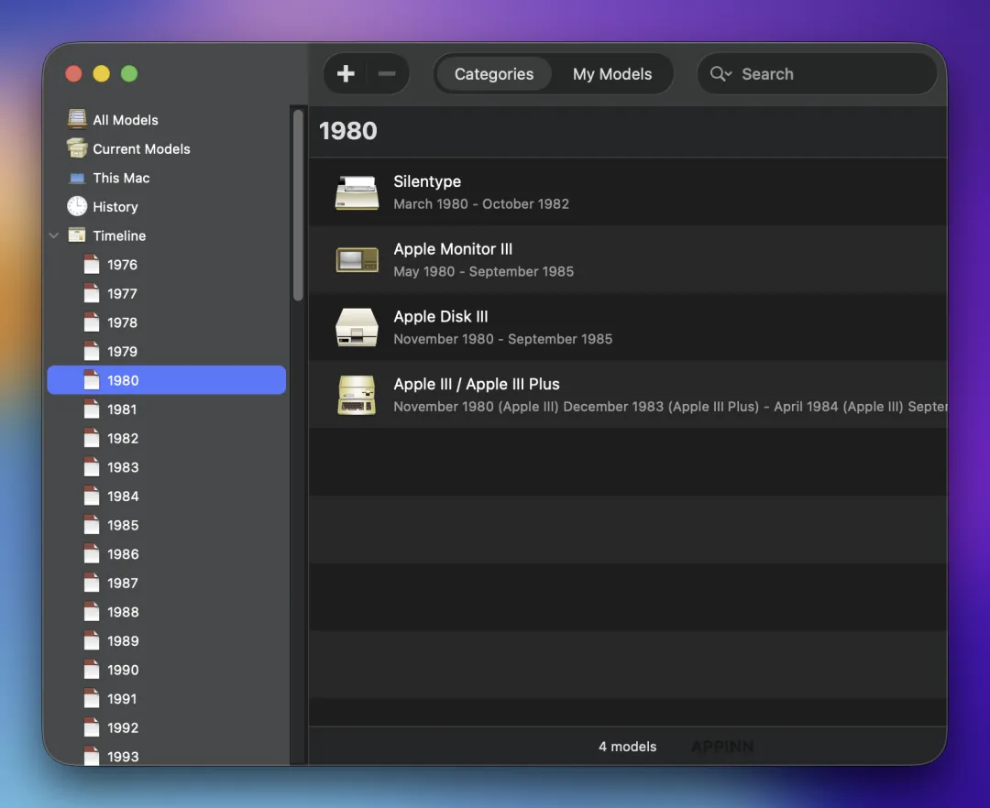The width and height of the screenshot is (990, 808).
Task: Click the This Mac laptop icon
Action: click(77, 178)
